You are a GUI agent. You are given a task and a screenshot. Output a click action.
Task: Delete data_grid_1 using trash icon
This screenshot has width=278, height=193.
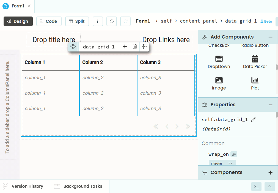[134, 47]
